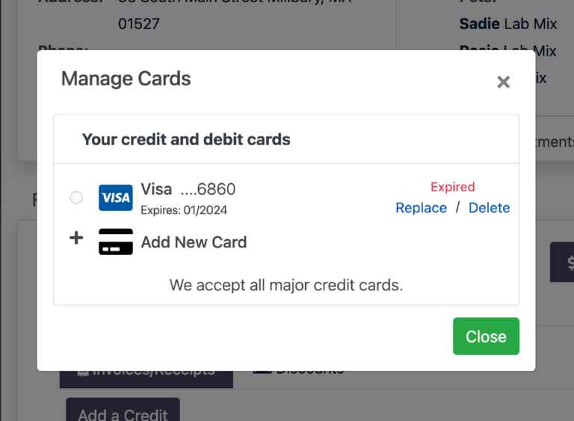Select the Visa 6860 card radio button
Image resolution: width=574 pixels, height=421 pixels.
click(76, 197)
